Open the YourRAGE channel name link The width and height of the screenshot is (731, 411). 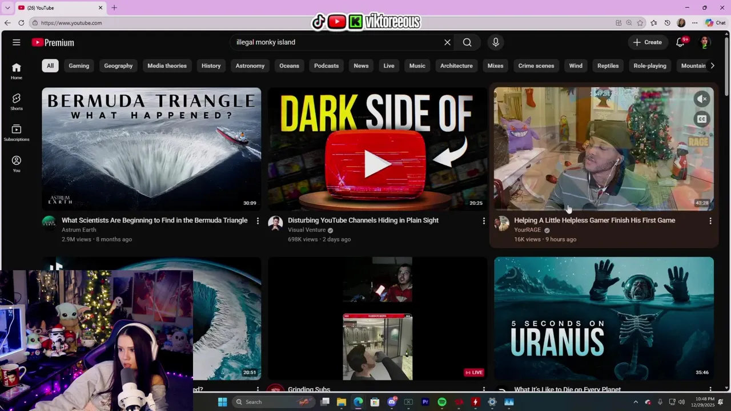[527, 230]
